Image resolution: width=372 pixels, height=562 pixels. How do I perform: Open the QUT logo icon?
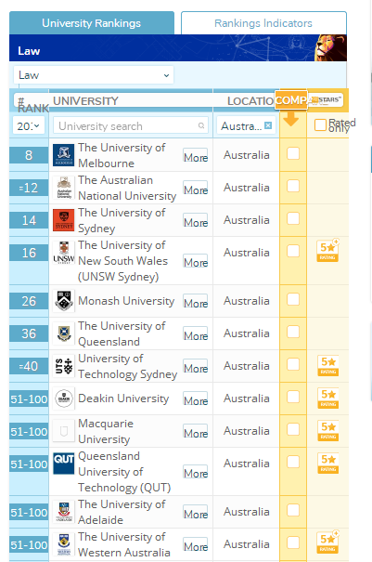coord(64,464)
